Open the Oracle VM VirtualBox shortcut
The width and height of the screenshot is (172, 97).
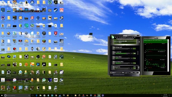point(26,33)
